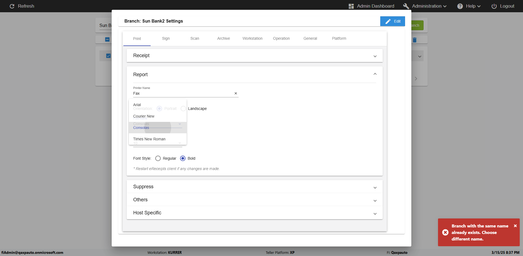
Task: Expand the Receipt section
Action: (x=375, y=56)
